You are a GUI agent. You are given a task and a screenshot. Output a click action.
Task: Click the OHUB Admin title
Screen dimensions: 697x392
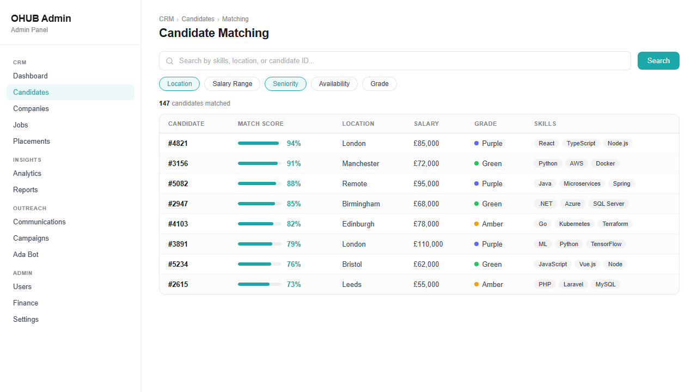(41, 19)
